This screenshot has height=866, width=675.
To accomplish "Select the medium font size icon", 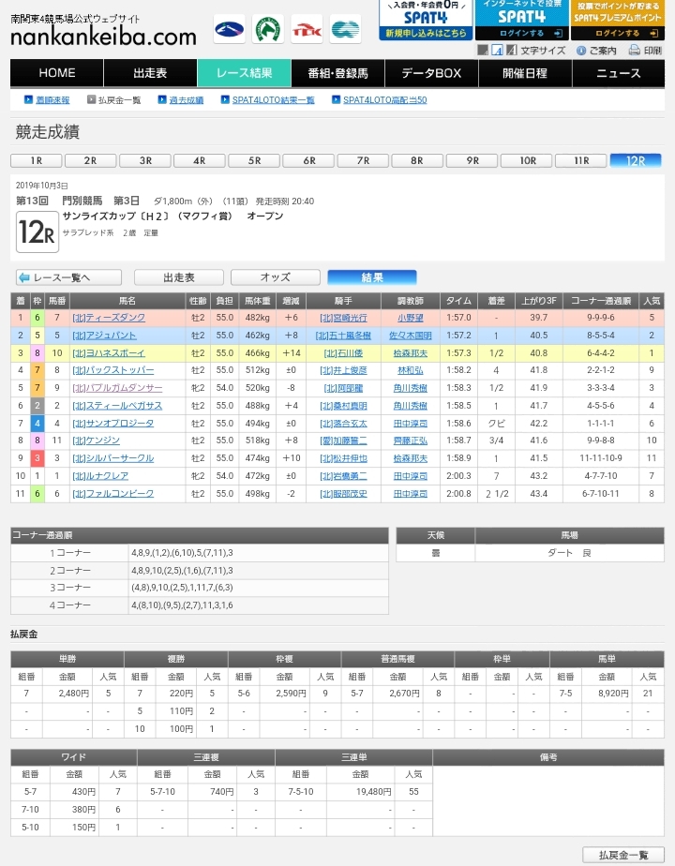I will (497, 51).
